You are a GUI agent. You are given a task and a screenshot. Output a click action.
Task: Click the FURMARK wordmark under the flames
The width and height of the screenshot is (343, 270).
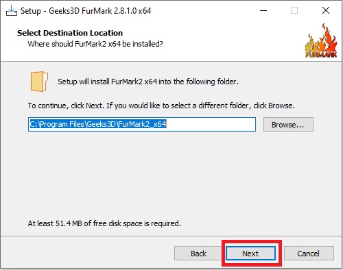[321, 54]
